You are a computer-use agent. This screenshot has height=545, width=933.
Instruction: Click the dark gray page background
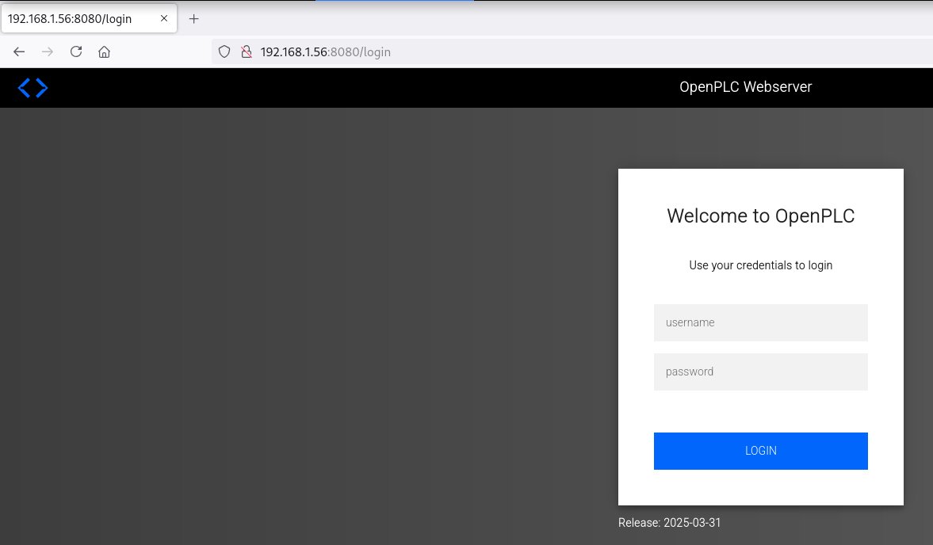point(301,317)
